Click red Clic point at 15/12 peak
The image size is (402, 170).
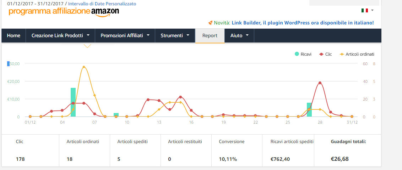pos(180,97)
